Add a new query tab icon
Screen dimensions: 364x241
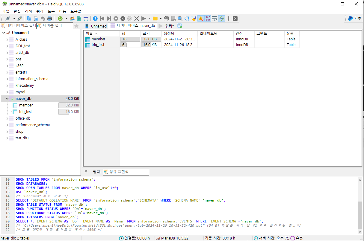pyautogui.click(x=180, y=26)
